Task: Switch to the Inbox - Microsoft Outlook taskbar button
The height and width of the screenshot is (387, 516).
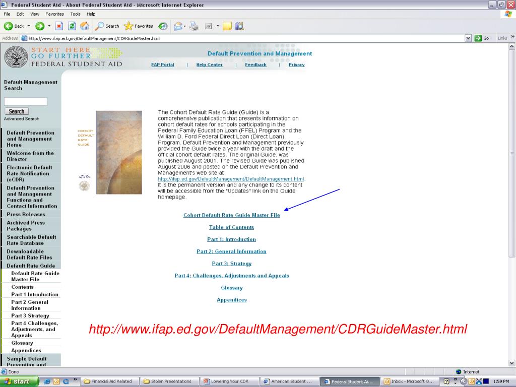Action: [410, 381]
